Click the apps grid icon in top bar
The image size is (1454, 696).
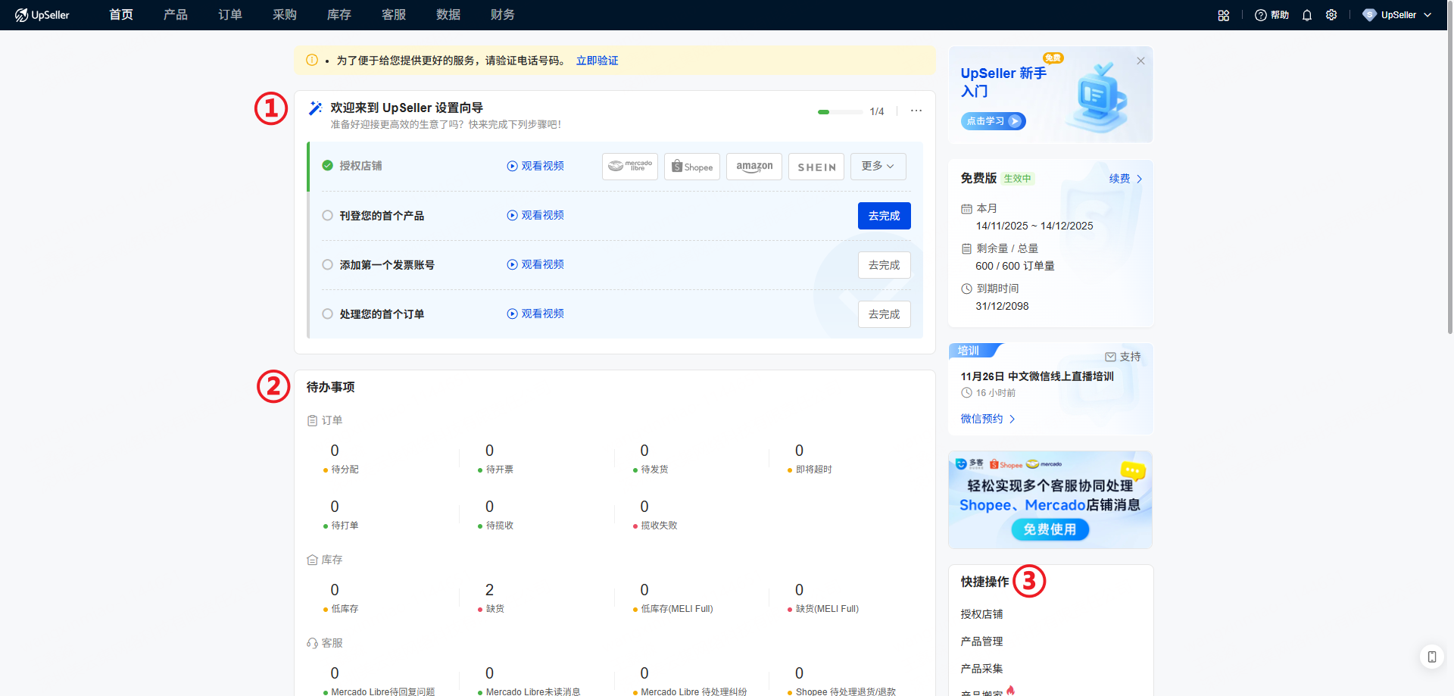click(1223, 15)
